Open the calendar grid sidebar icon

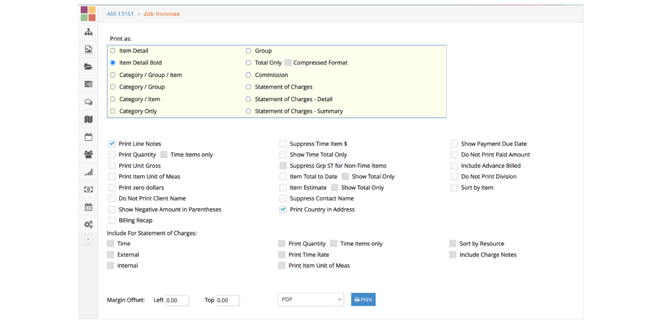88,207
